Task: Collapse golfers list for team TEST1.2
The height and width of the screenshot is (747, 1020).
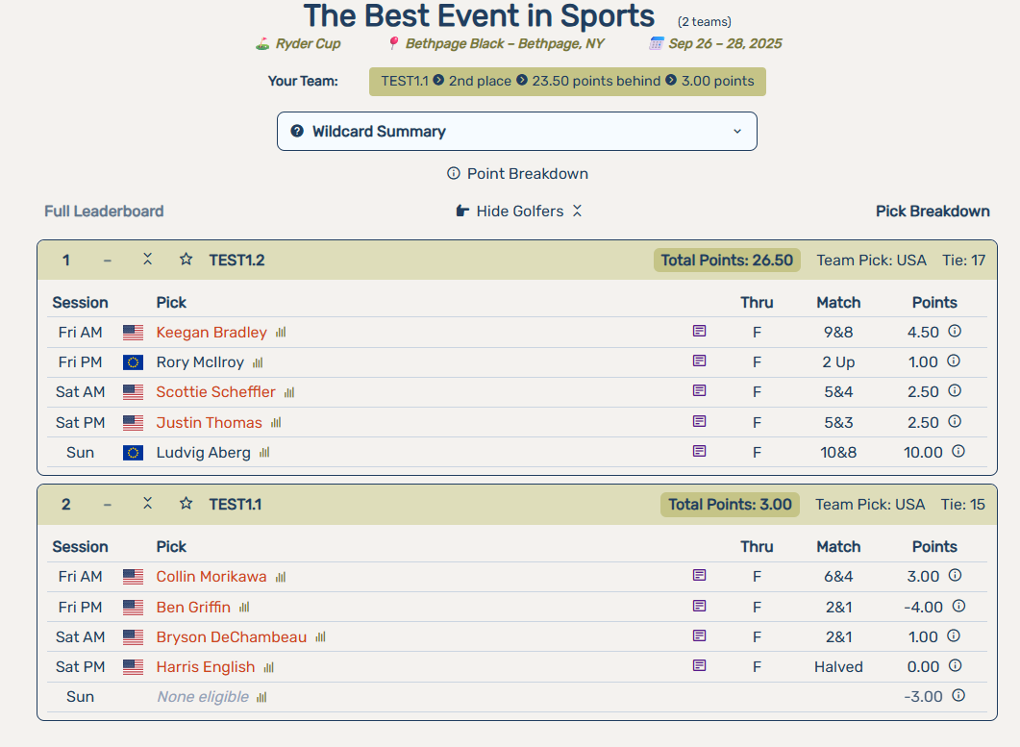Action: [148, 260]
